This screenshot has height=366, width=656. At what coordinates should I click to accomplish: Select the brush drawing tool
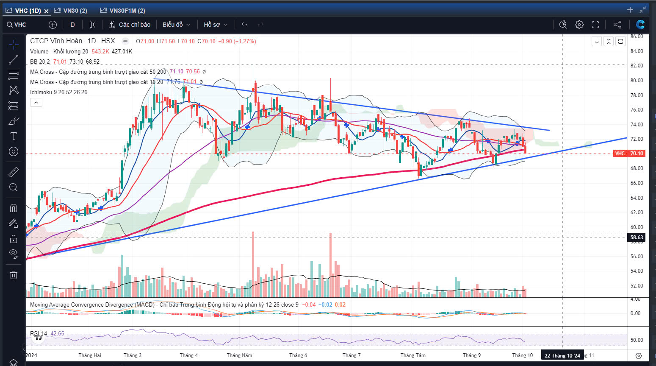pyautogui.click(x=14, y=121)
